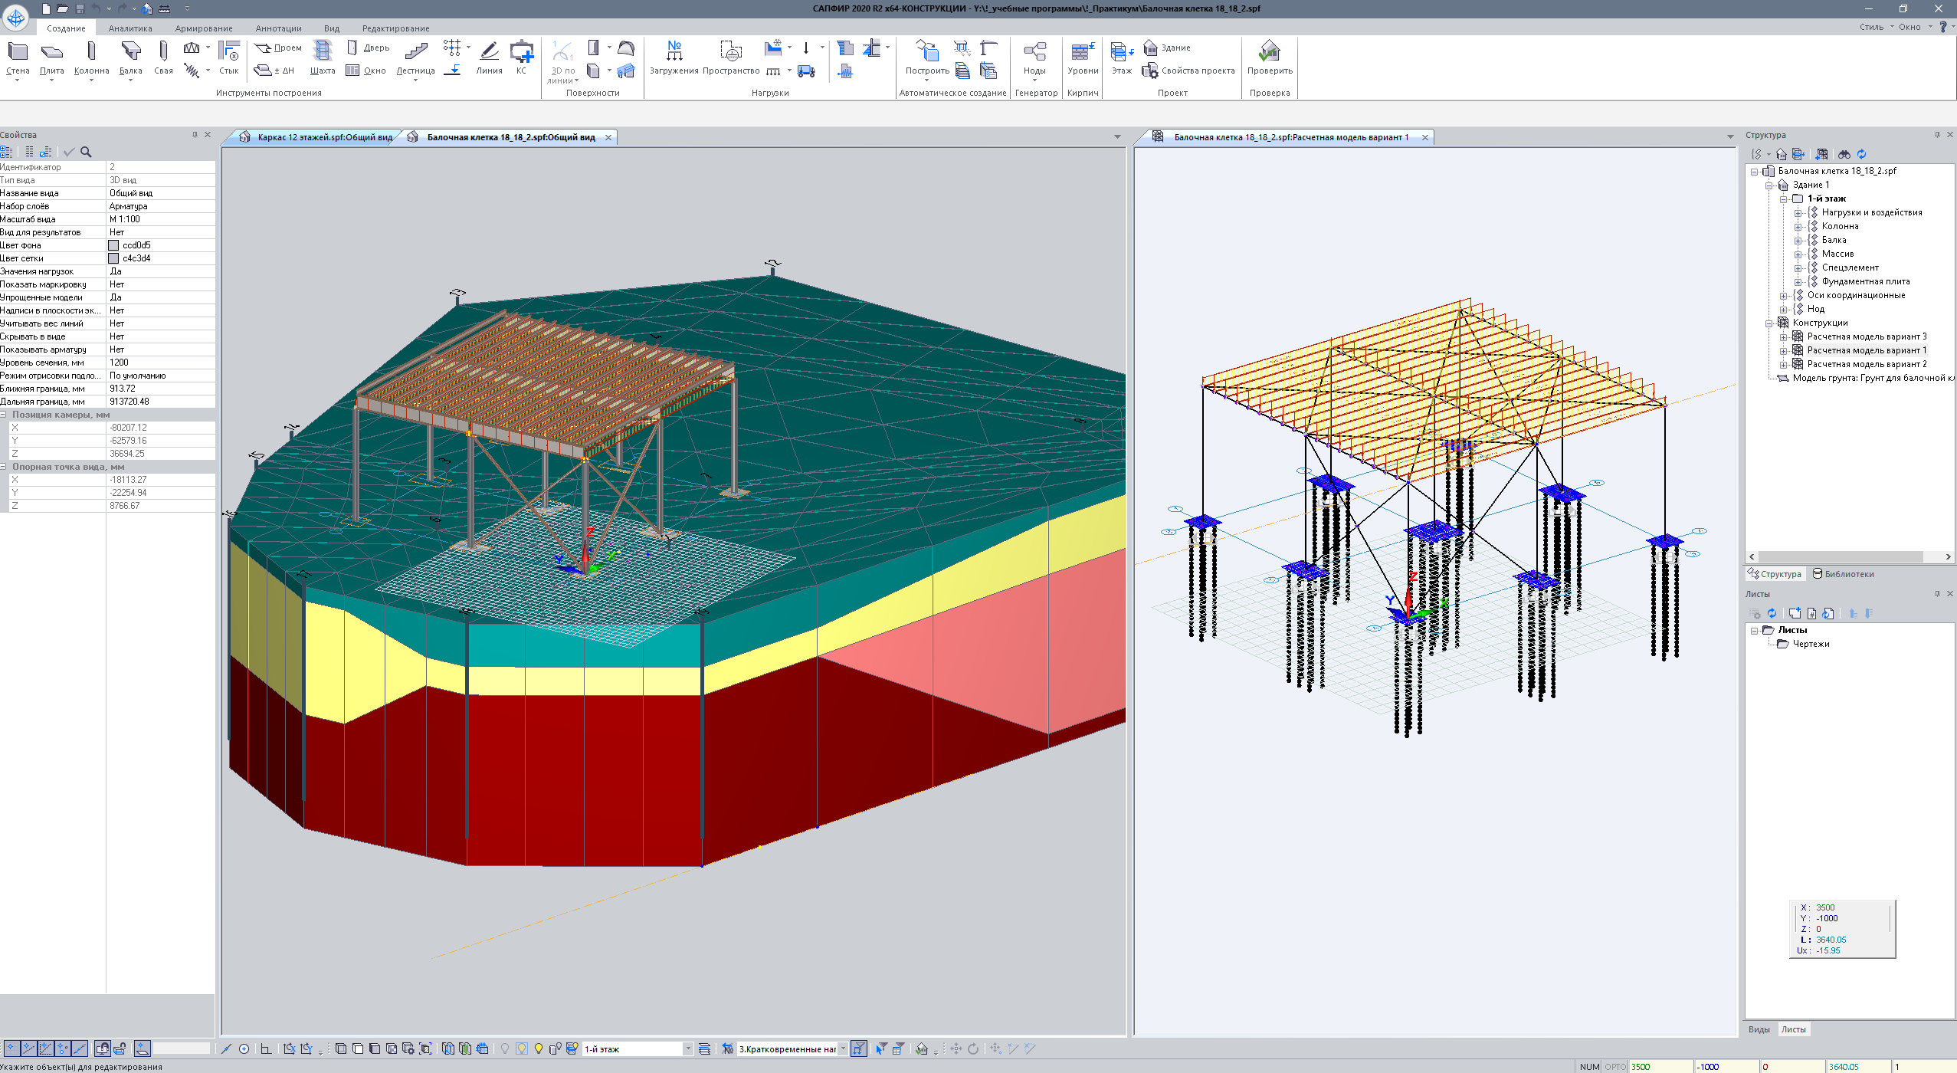This screenshot has width=1957, height=1073.
Task: Apply properties with the checkmark icon
Action: [69, 152]
